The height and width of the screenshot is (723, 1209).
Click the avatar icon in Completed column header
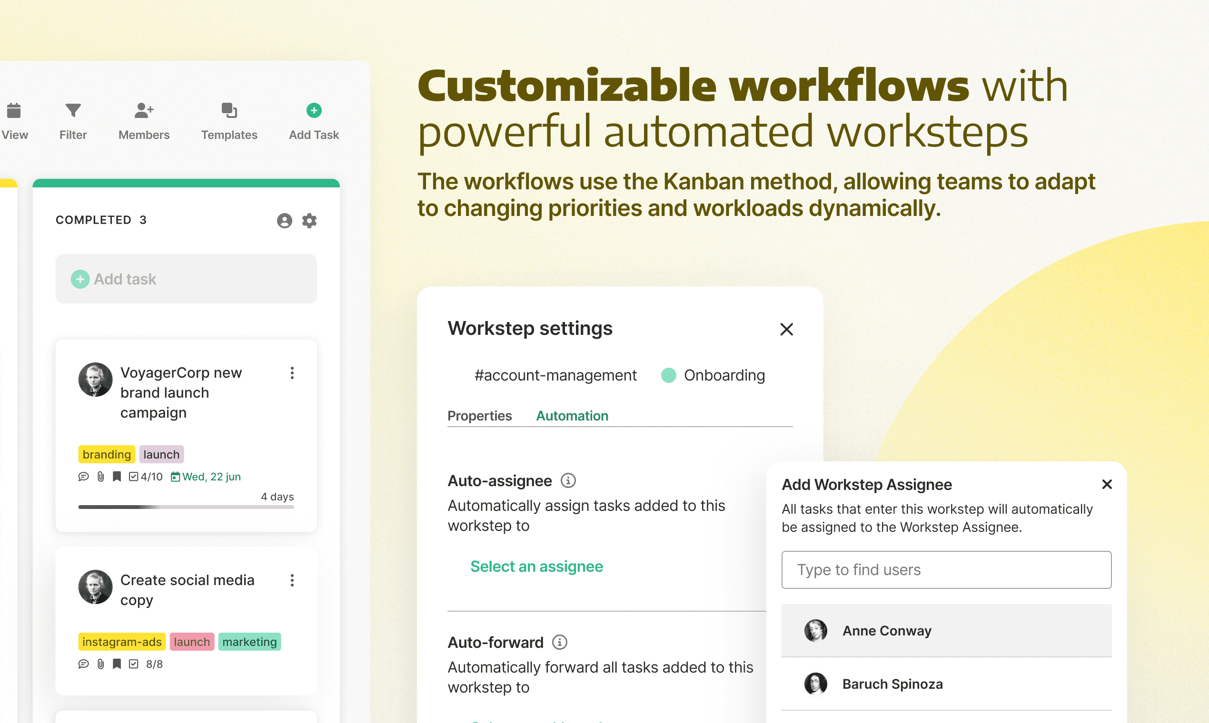285,220
